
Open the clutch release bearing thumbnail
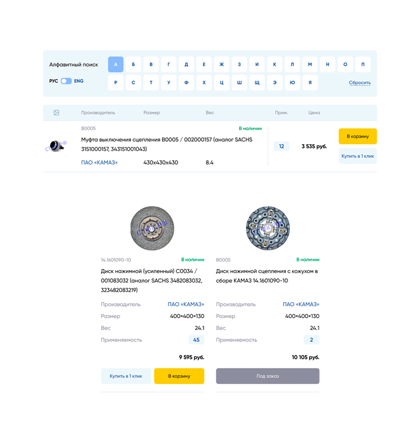coord(57,146)
